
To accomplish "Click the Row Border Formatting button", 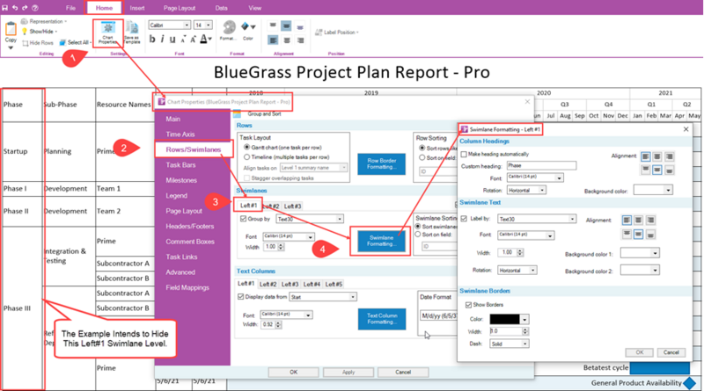I will [381, 163].
